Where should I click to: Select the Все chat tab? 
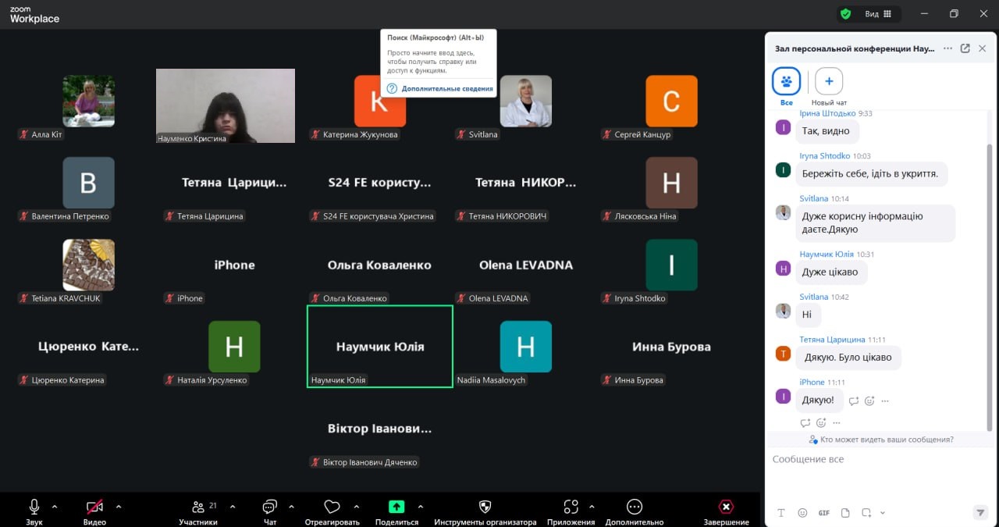coord(786,81)
